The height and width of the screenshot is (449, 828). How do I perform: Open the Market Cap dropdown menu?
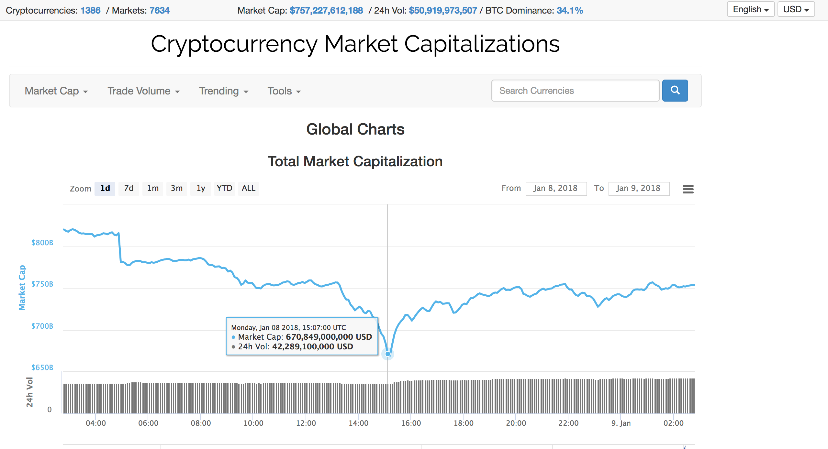[56, 91]
